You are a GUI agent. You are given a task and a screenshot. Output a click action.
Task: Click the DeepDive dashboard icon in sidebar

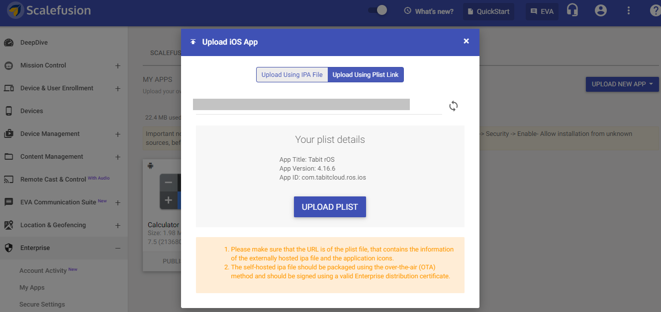[x=9, y=43]
